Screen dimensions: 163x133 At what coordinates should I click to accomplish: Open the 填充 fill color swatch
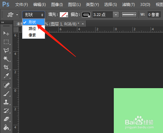tap(64, 15)
